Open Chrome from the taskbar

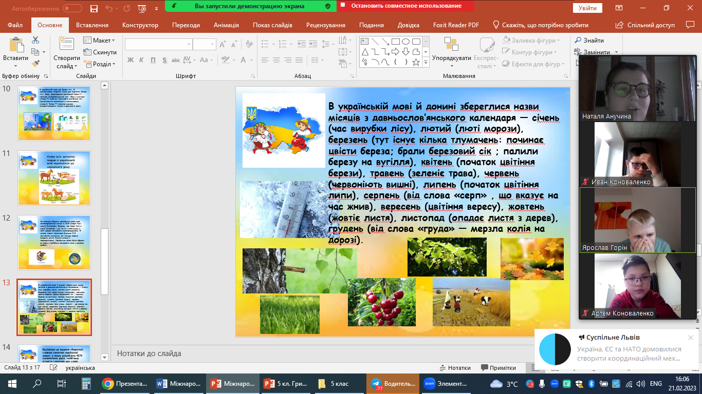[x=125, y=384]
